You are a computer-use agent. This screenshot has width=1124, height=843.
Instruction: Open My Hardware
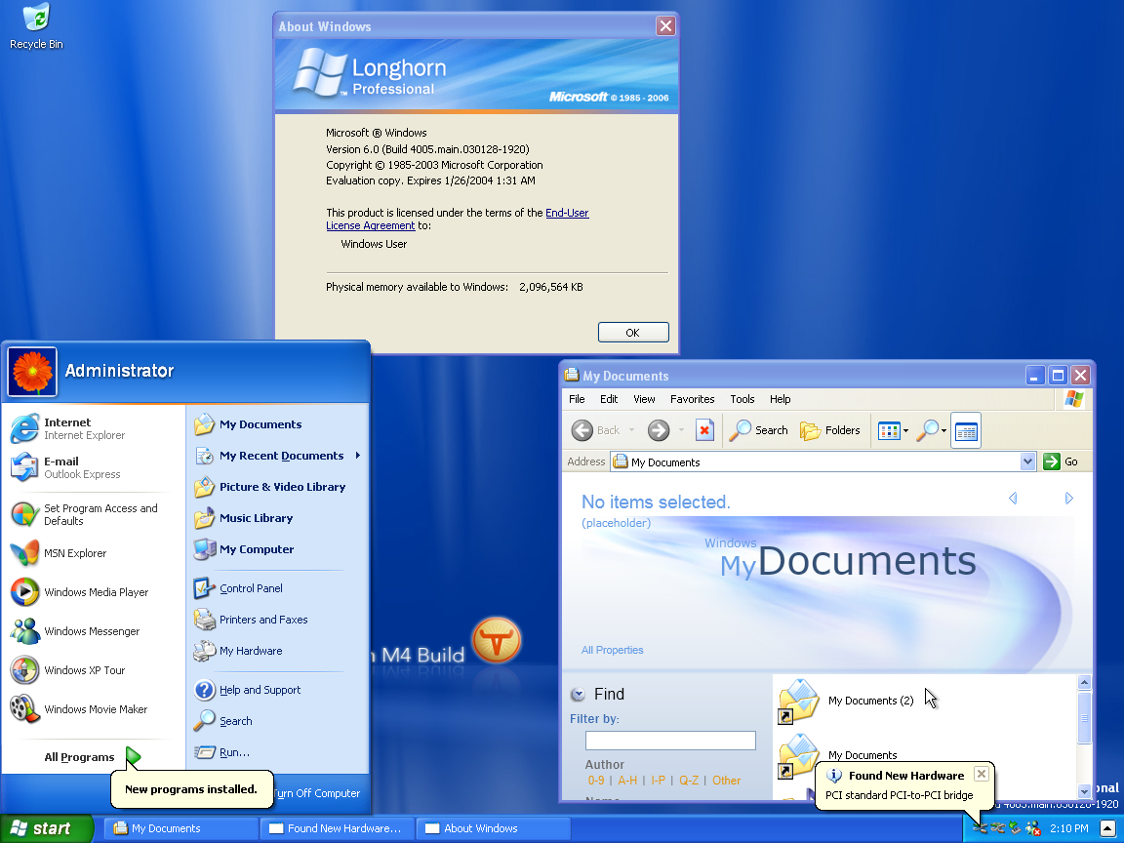239,651
